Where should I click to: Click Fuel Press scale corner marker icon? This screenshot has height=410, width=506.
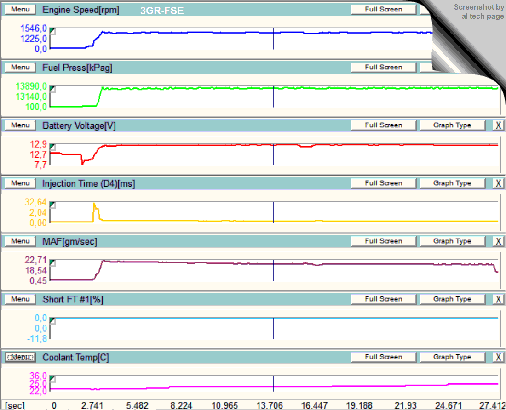click(x=52, y=89)
